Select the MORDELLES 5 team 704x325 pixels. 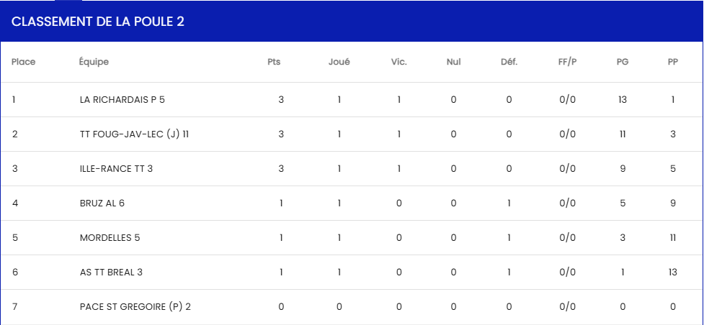coord(110,237)
